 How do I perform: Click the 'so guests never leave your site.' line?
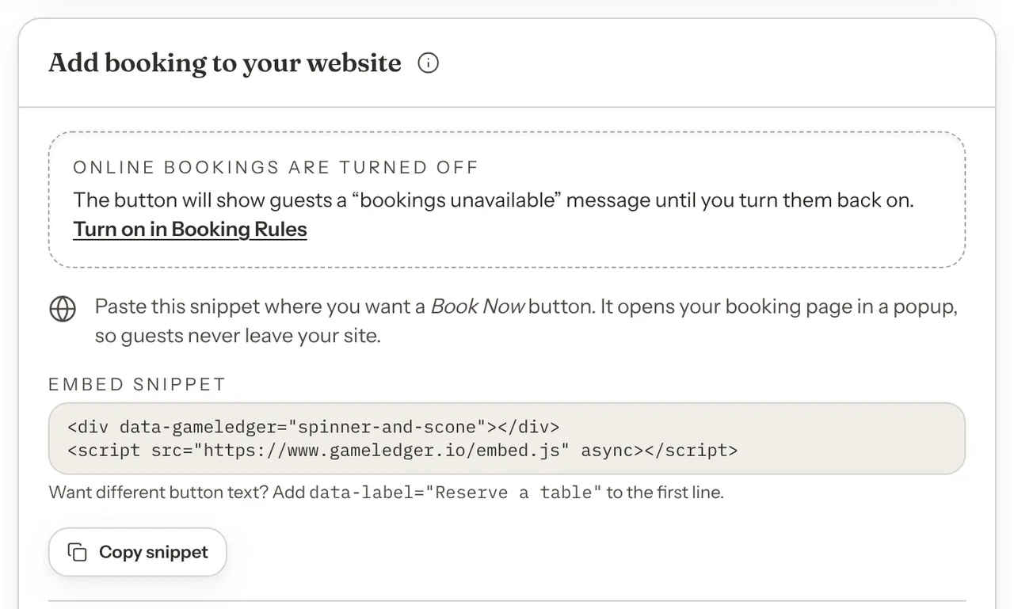pyautogui.click(x=238, y=336)
